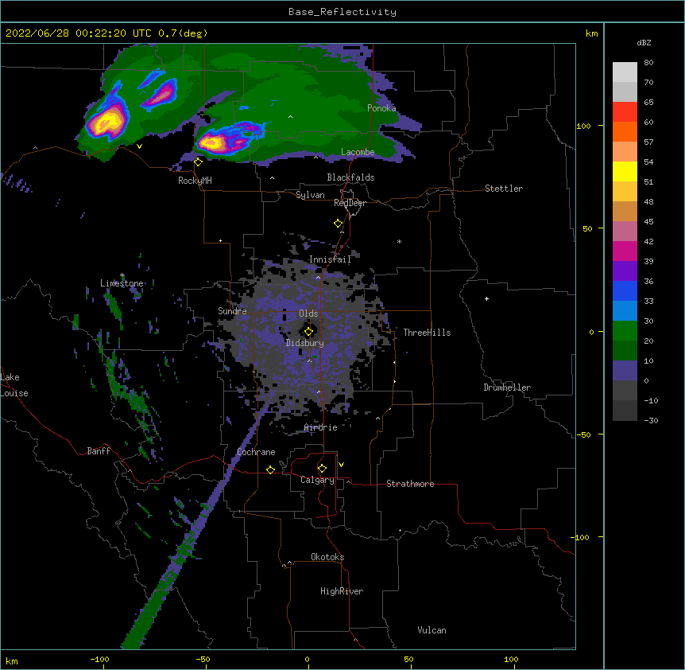Select the 42 dBZ magenta swatch in legend
This screenshot has width=685, height=670.
coord(625,251)
